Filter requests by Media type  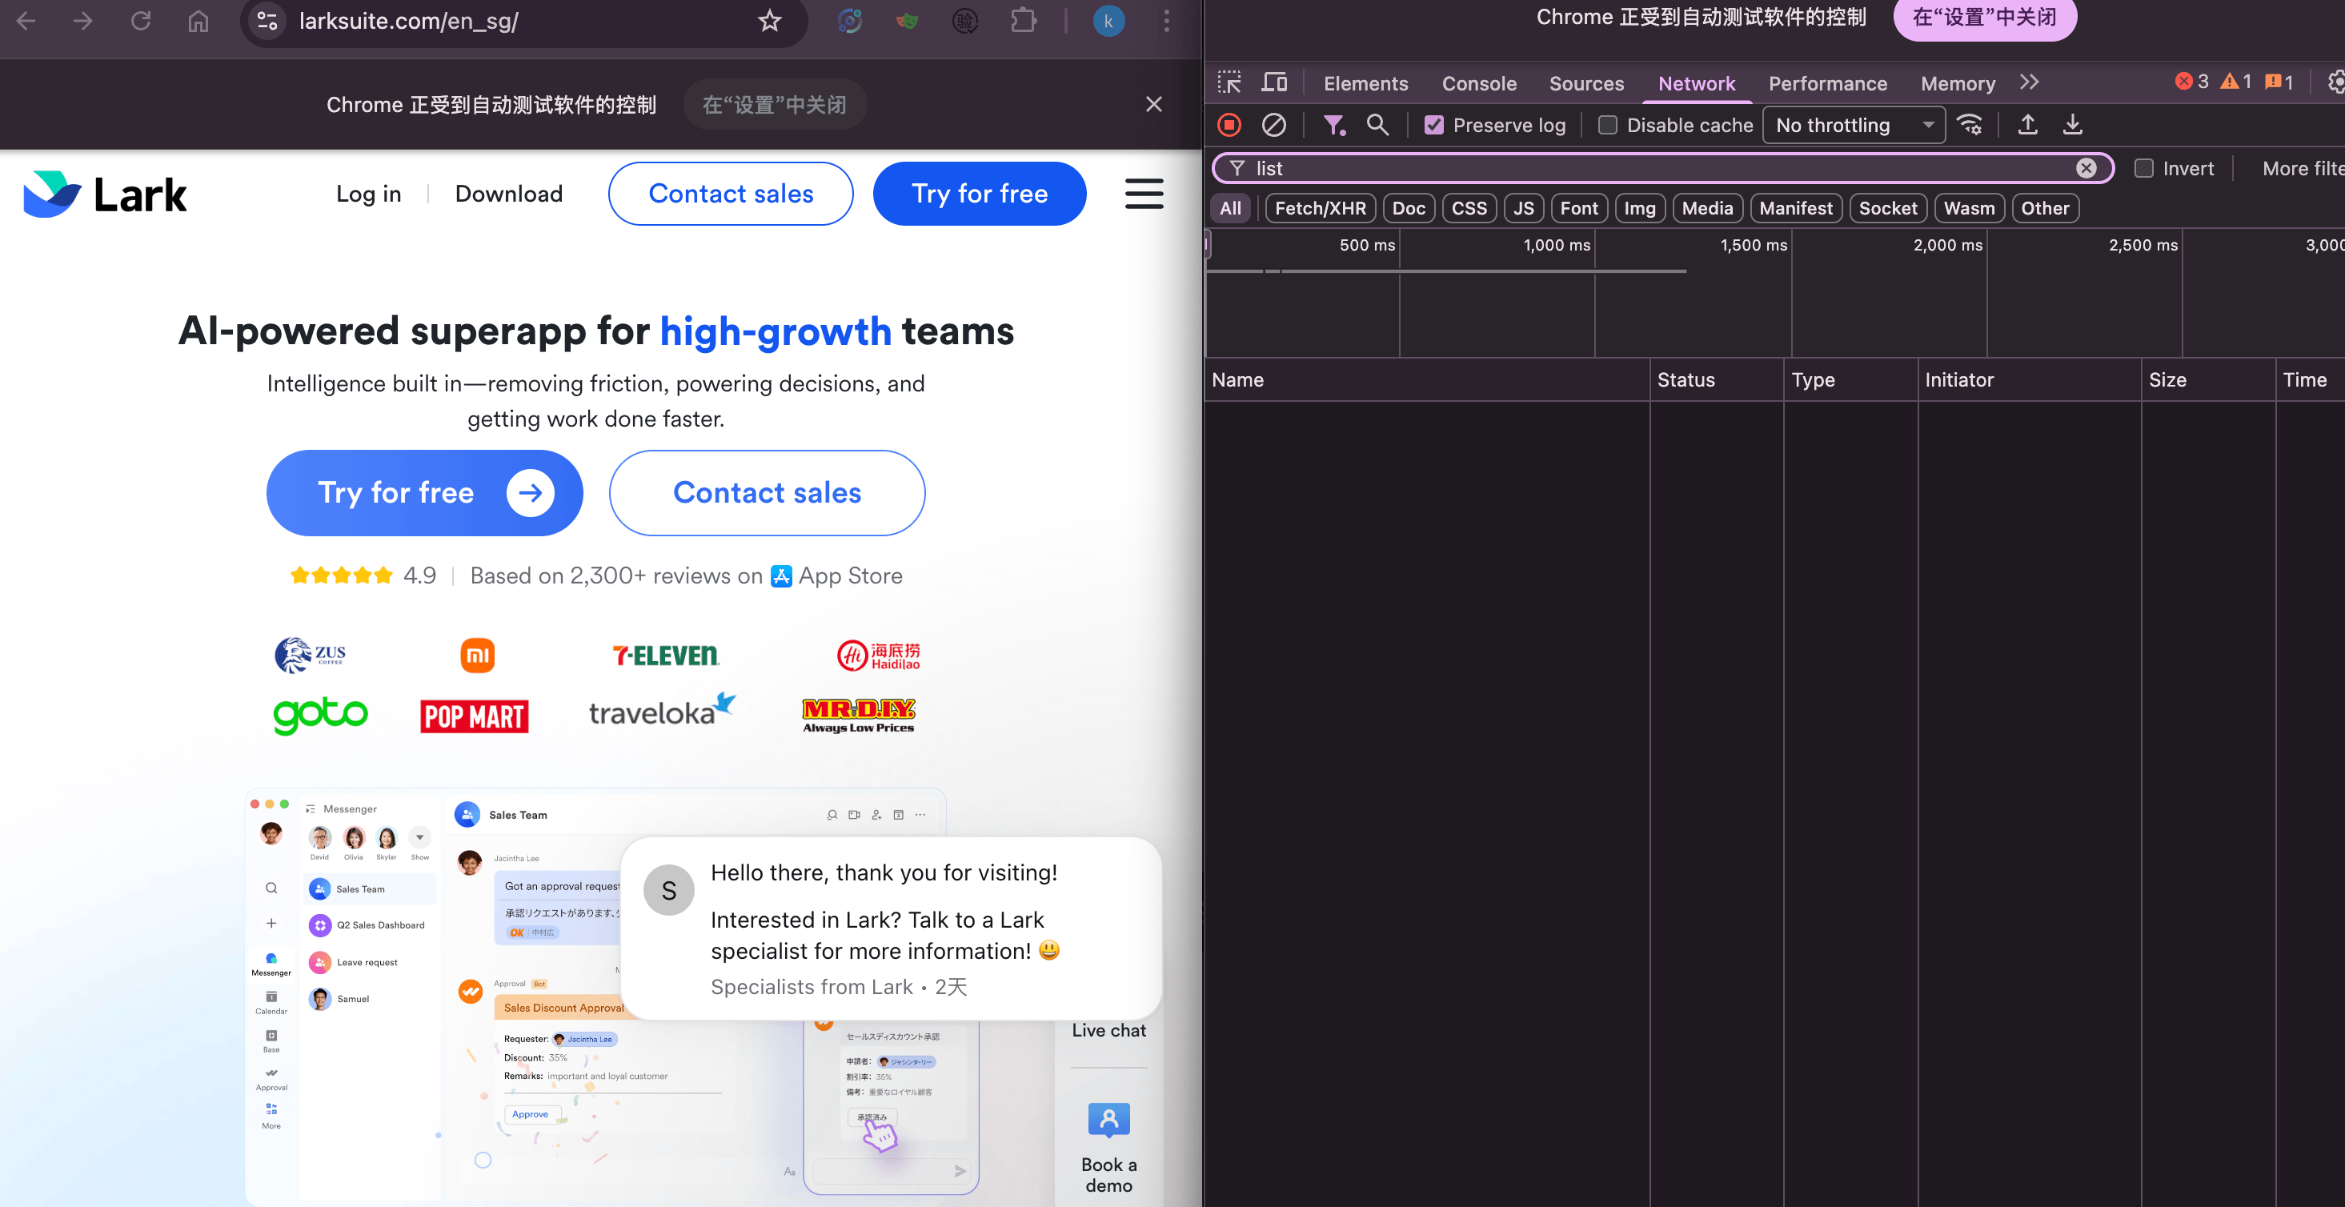tap(1707, 208)
